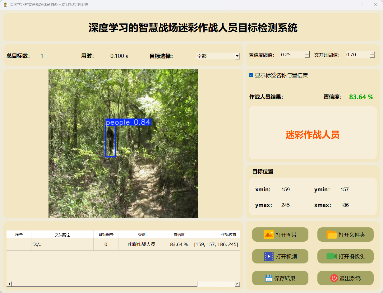
Task: Toggle the show label name and confidence checkbox
Action: pyautogui.click(x=251, y=75)
